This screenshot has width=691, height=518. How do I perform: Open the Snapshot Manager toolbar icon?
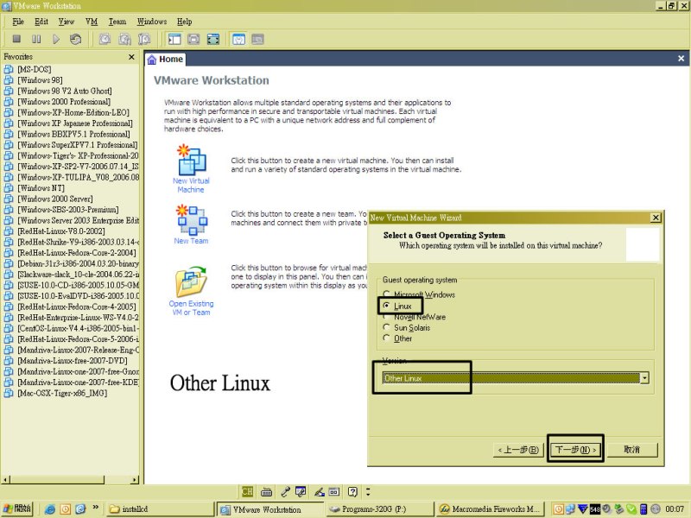(x=144, y=39)
